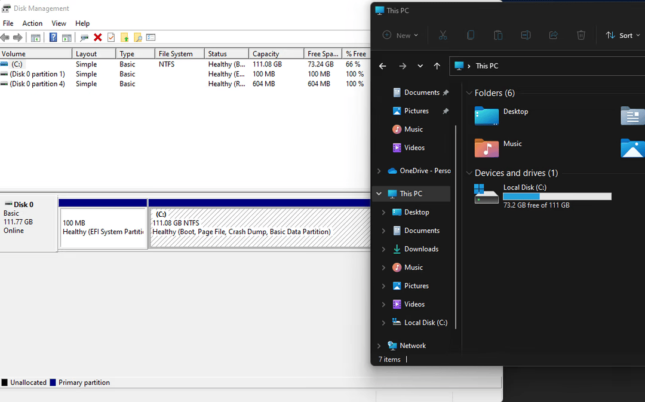The width and height of the screenshot is (645, 402).
Task: Collapse the Folders (6) section
Action: point(469,93)
